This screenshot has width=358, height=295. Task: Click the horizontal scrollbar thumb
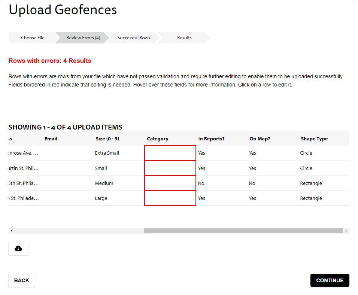click(x=243, y=231)
